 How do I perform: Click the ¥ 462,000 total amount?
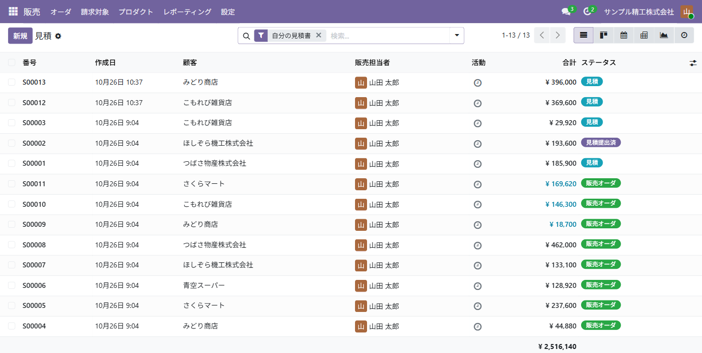pyautogui.click(x=561, y=245)
